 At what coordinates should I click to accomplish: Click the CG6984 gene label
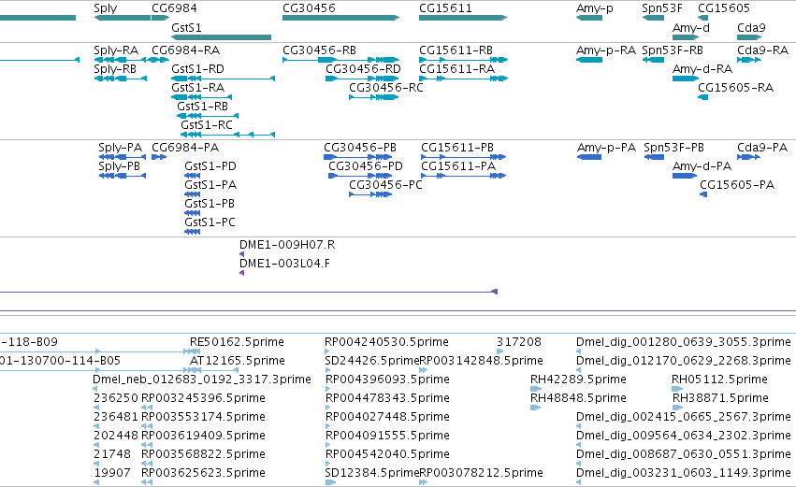tap(174, 8)
